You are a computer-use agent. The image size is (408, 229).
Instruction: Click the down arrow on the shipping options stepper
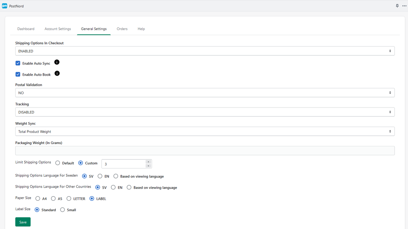pyautogui.click(x=148, y=166)
